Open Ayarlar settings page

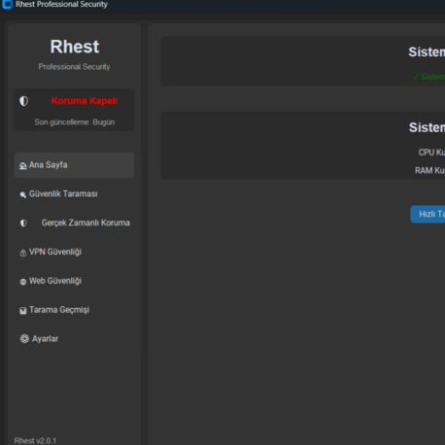[x=74, y=339]
